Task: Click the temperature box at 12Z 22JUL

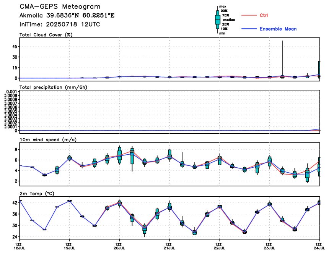Action: pyautogui.click(x=220, y=206)
